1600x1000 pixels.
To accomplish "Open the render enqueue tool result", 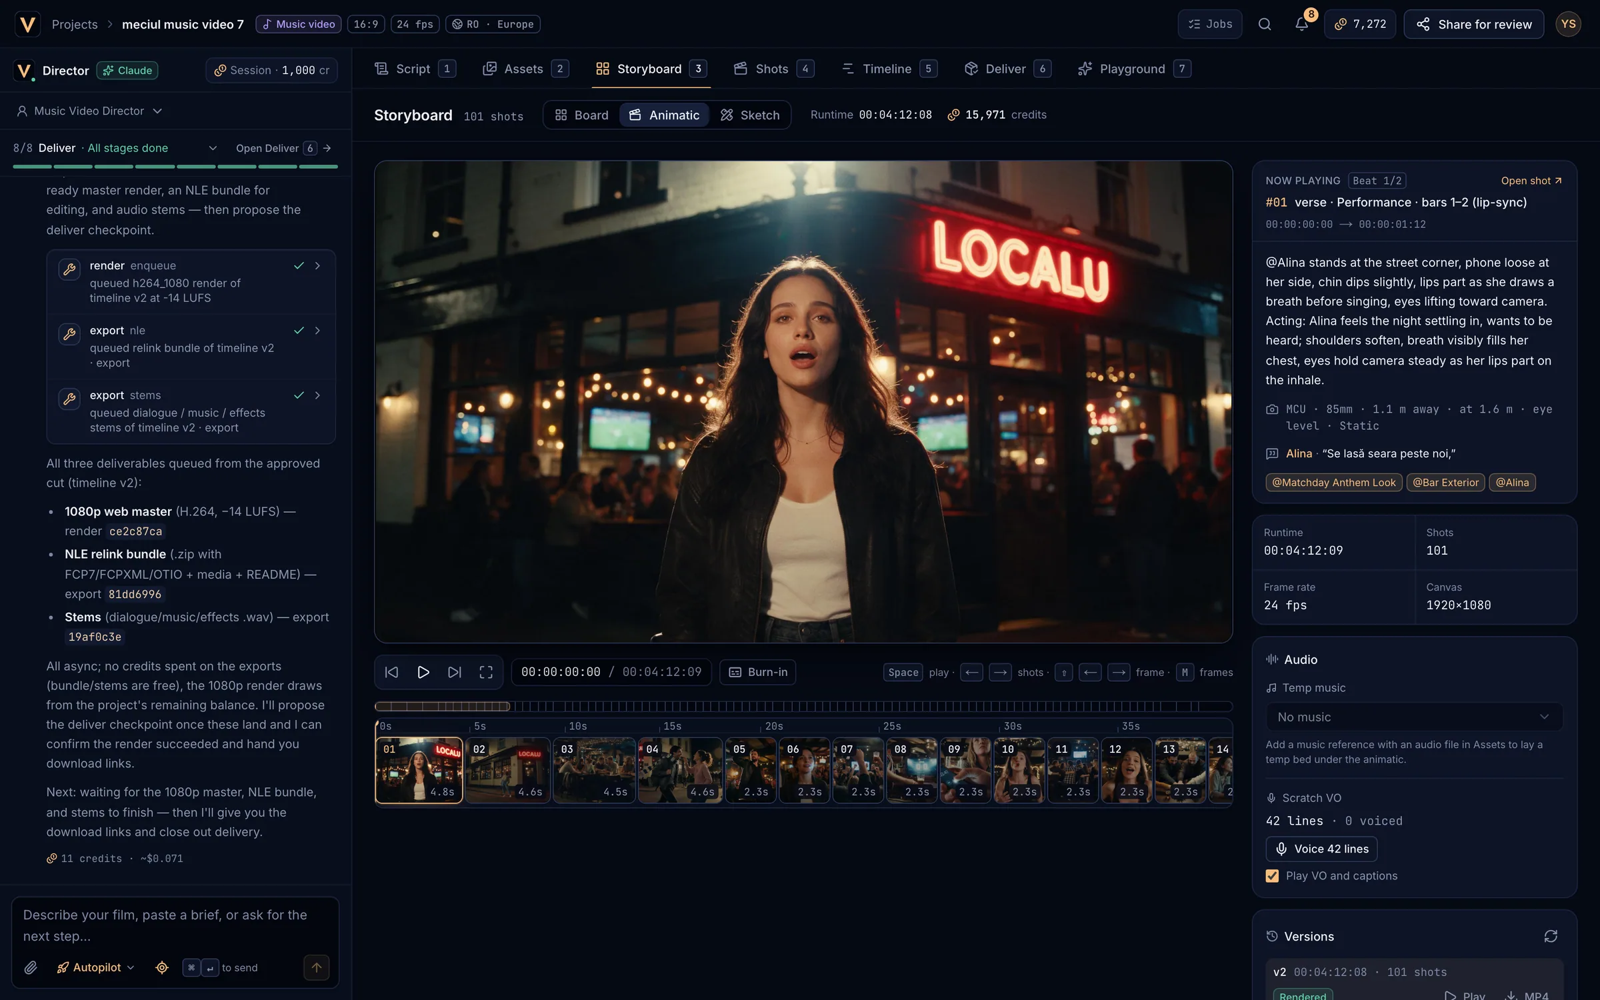I will click(x=191, y=281).
